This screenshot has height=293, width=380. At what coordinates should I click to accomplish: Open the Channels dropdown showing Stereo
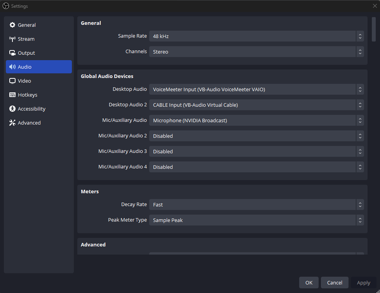(x=256, y=51)
